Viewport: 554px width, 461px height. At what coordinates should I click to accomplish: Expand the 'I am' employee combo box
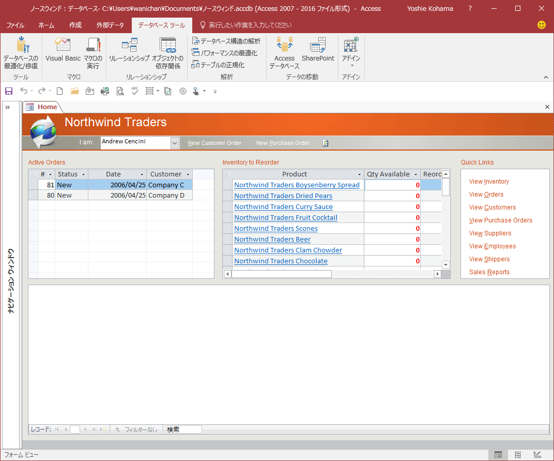175,143
